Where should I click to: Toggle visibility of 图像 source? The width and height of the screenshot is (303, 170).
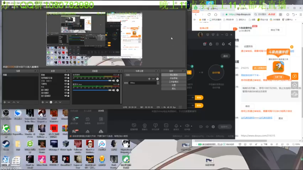[x=66, y=75]
